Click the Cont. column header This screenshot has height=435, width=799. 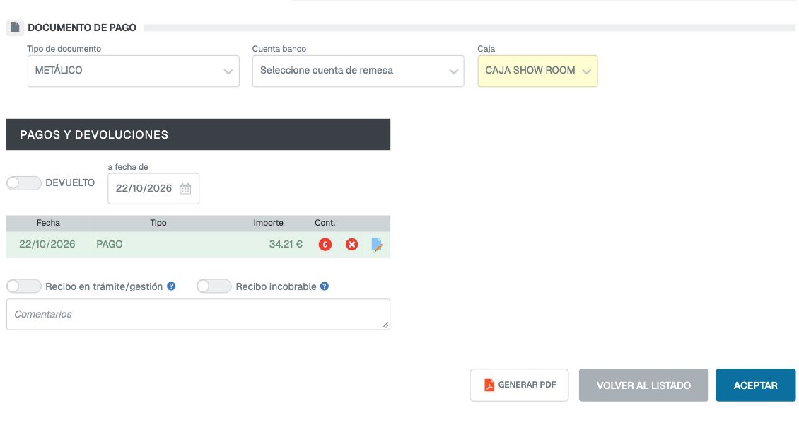(x=325, y=223)
